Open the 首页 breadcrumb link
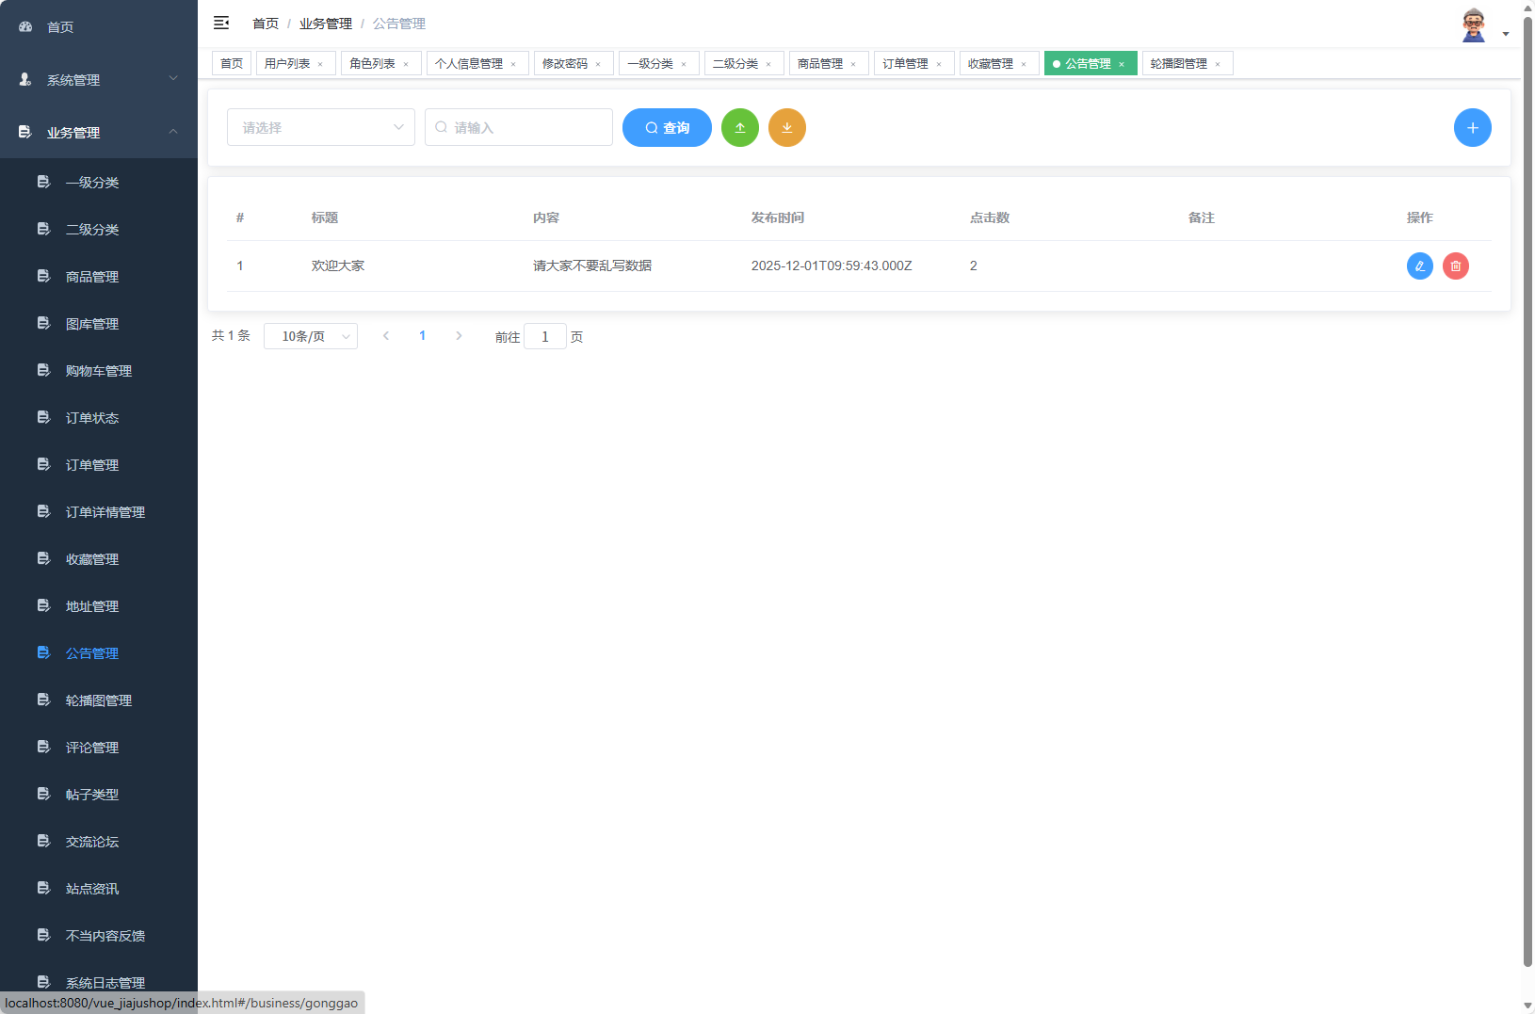 (x=265, y=23)
